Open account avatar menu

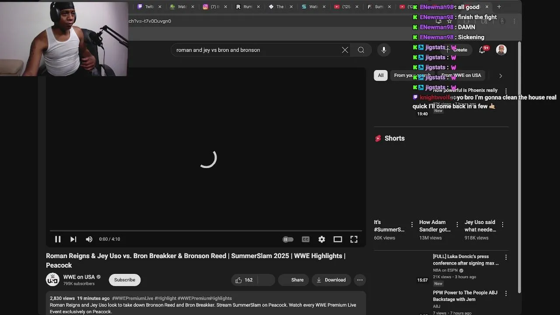click(x=501, y=50)
